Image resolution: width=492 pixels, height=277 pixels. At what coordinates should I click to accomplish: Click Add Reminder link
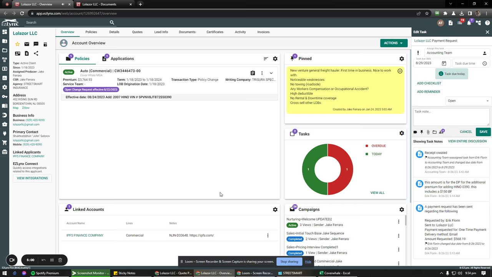[429, 92]
